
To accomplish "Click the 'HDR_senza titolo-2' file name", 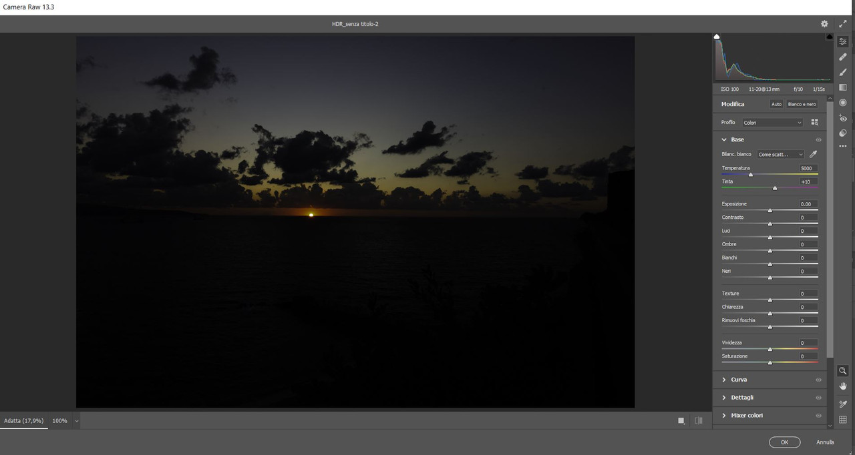I will 355,24.
